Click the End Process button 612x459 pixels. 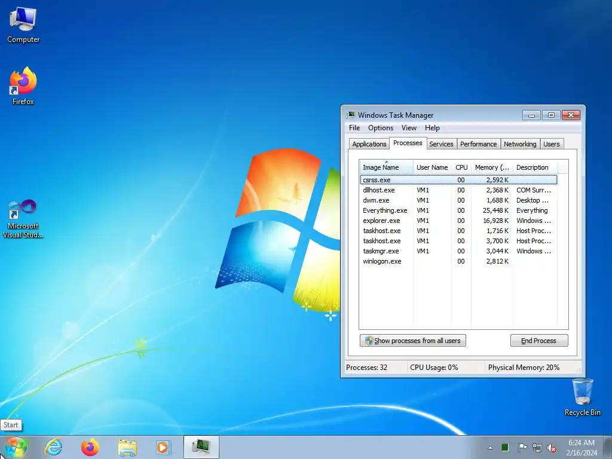pos(539,340)
